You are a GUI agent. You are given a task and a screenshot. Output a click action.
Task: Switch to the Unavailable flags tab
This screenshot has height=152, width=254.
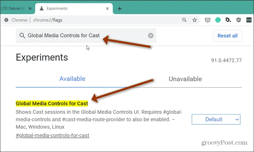[185, 79]
